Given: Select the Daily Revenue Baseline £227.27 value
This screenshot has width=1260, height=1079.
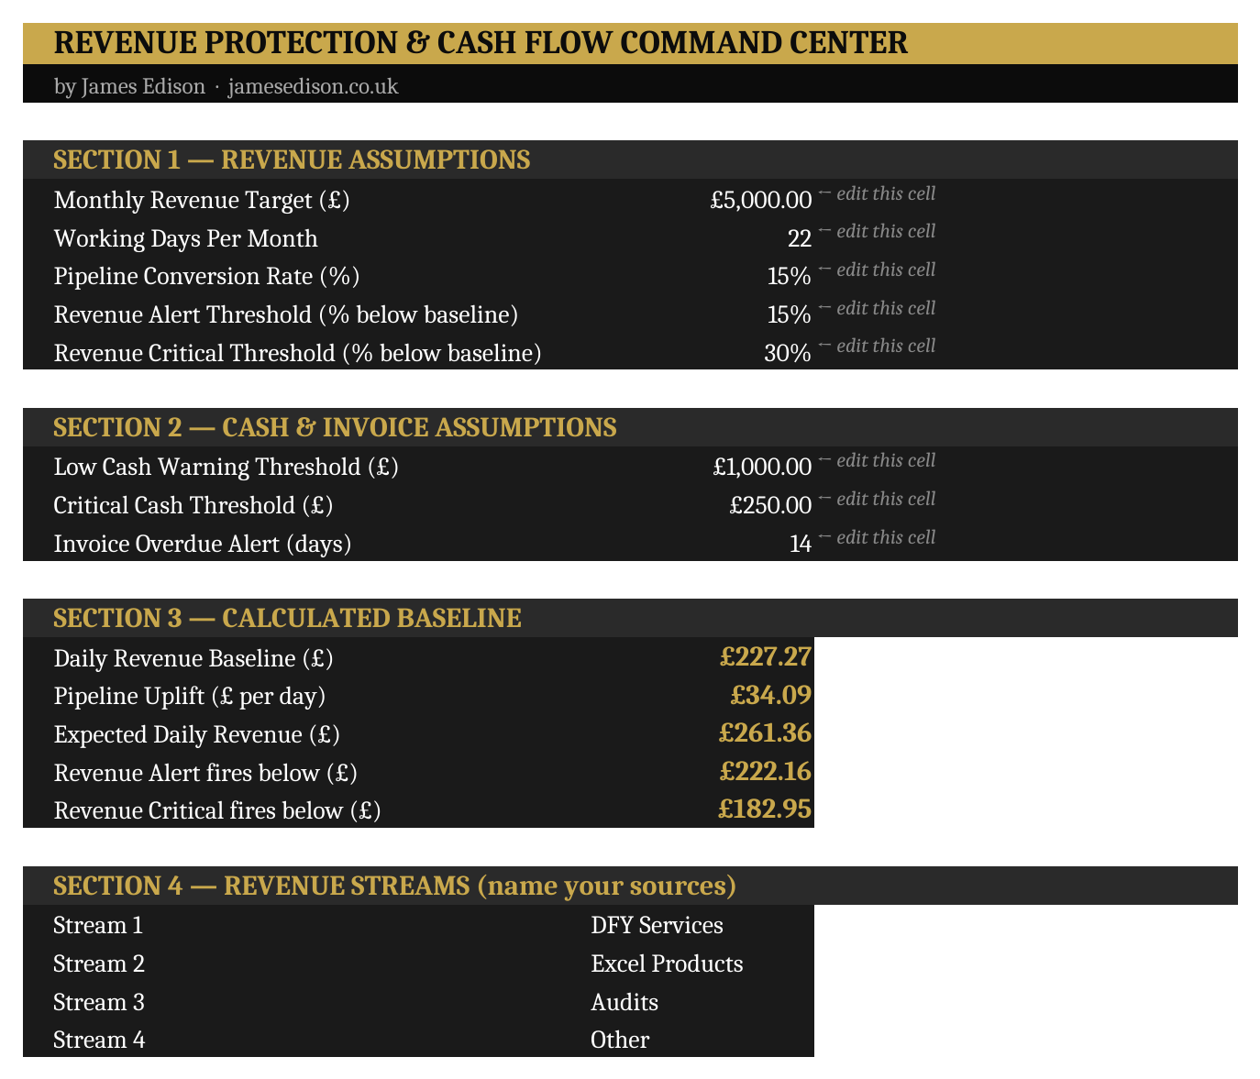Looking at the screenshot, I should pyautogui.click(x=766, y=657).
